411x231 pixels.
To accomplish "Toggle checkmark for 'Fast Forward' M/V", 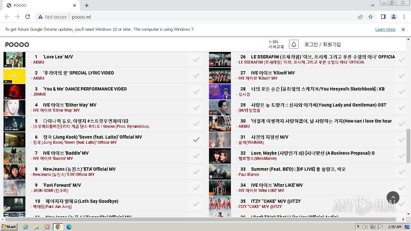I will [196, 188].
